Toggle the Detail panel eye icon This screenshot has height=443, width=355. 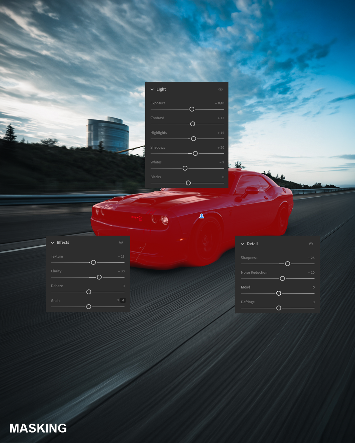coord(311,244)
